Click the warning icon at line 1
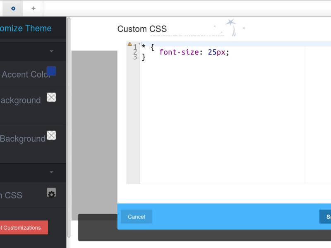Image resolution: width=331 pixels, height=248 pixels. coord(130,44)
